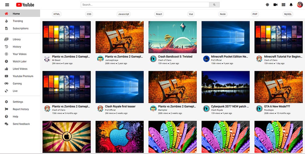Play the colorful blue Apple logo thumbnail
This screenshot has height=154, width=305.
click(120, 137)
